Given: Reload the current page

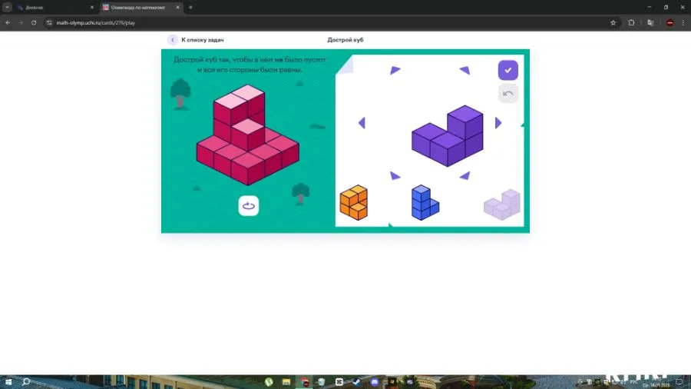Looking at the screenshot, I should pyautogui.click(x=34, y=22).
